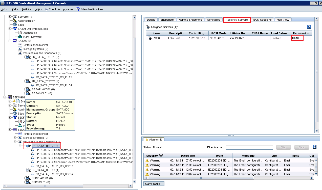Collapse the SSDMG01 management group
The width and height of the screenshot is (322, 190).
[5, 97]
